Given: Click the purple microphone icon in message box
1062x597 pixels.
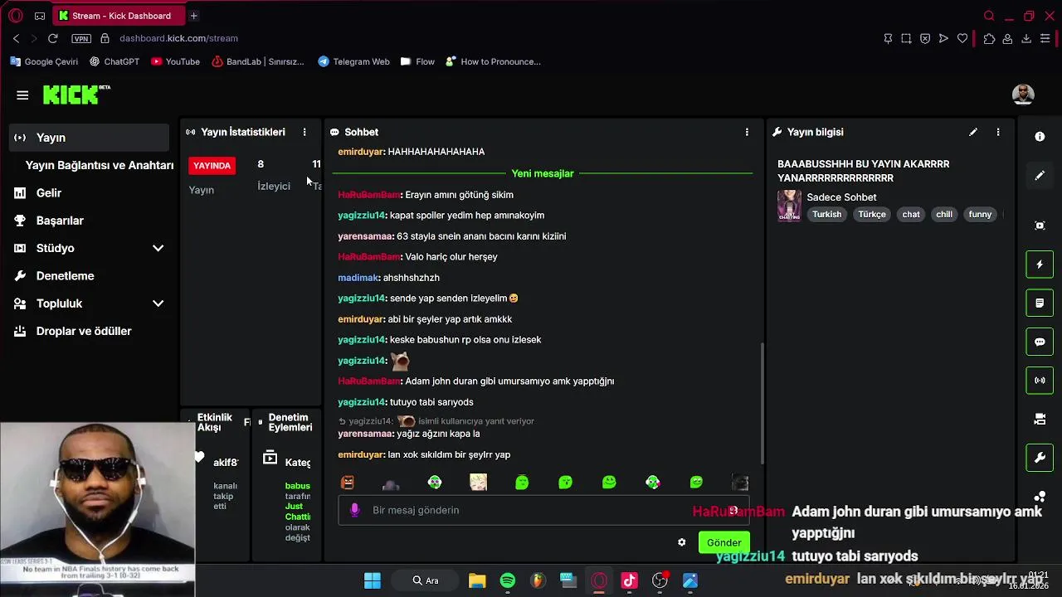Looking at the screenshot, I should (355, 510).
